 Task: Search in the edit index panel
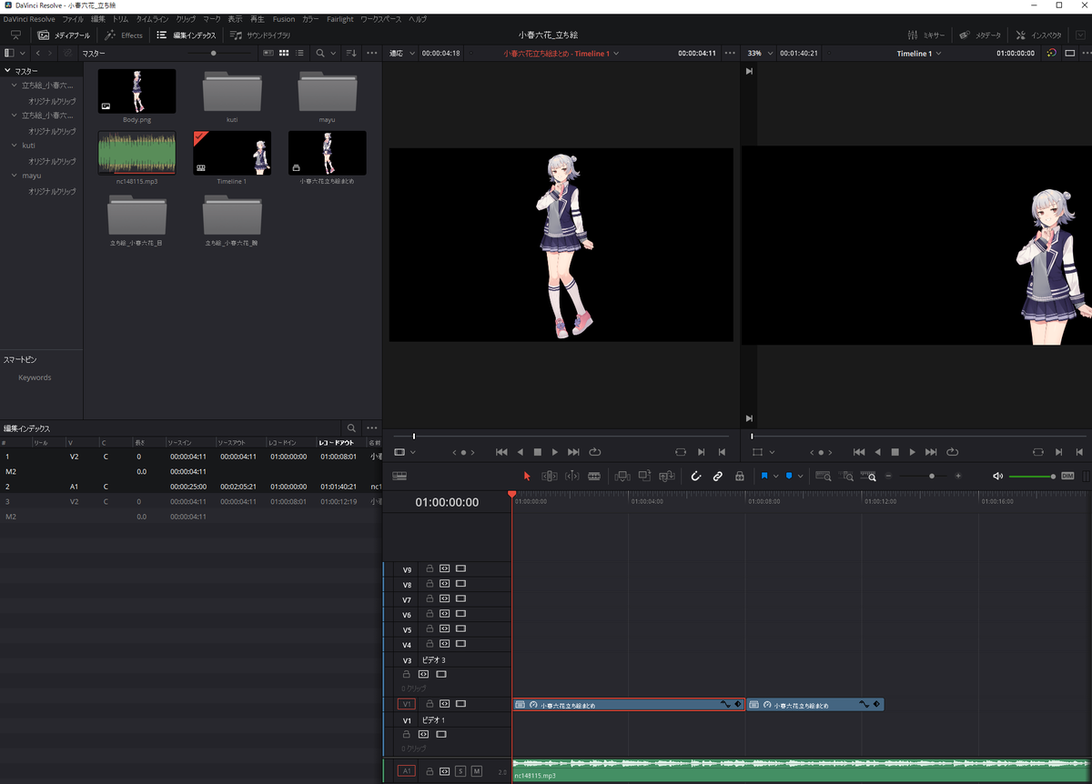(351, 427)
